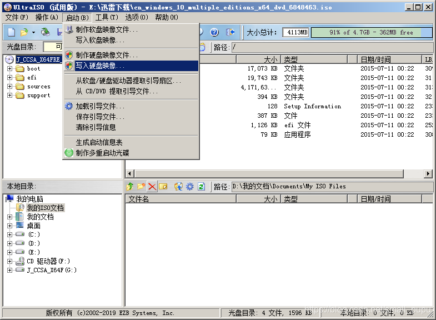Screen dimensions: 436x320
Task: Choose 制作硬盘映像文件 menu entry
Action: click(x=131, y=55)
